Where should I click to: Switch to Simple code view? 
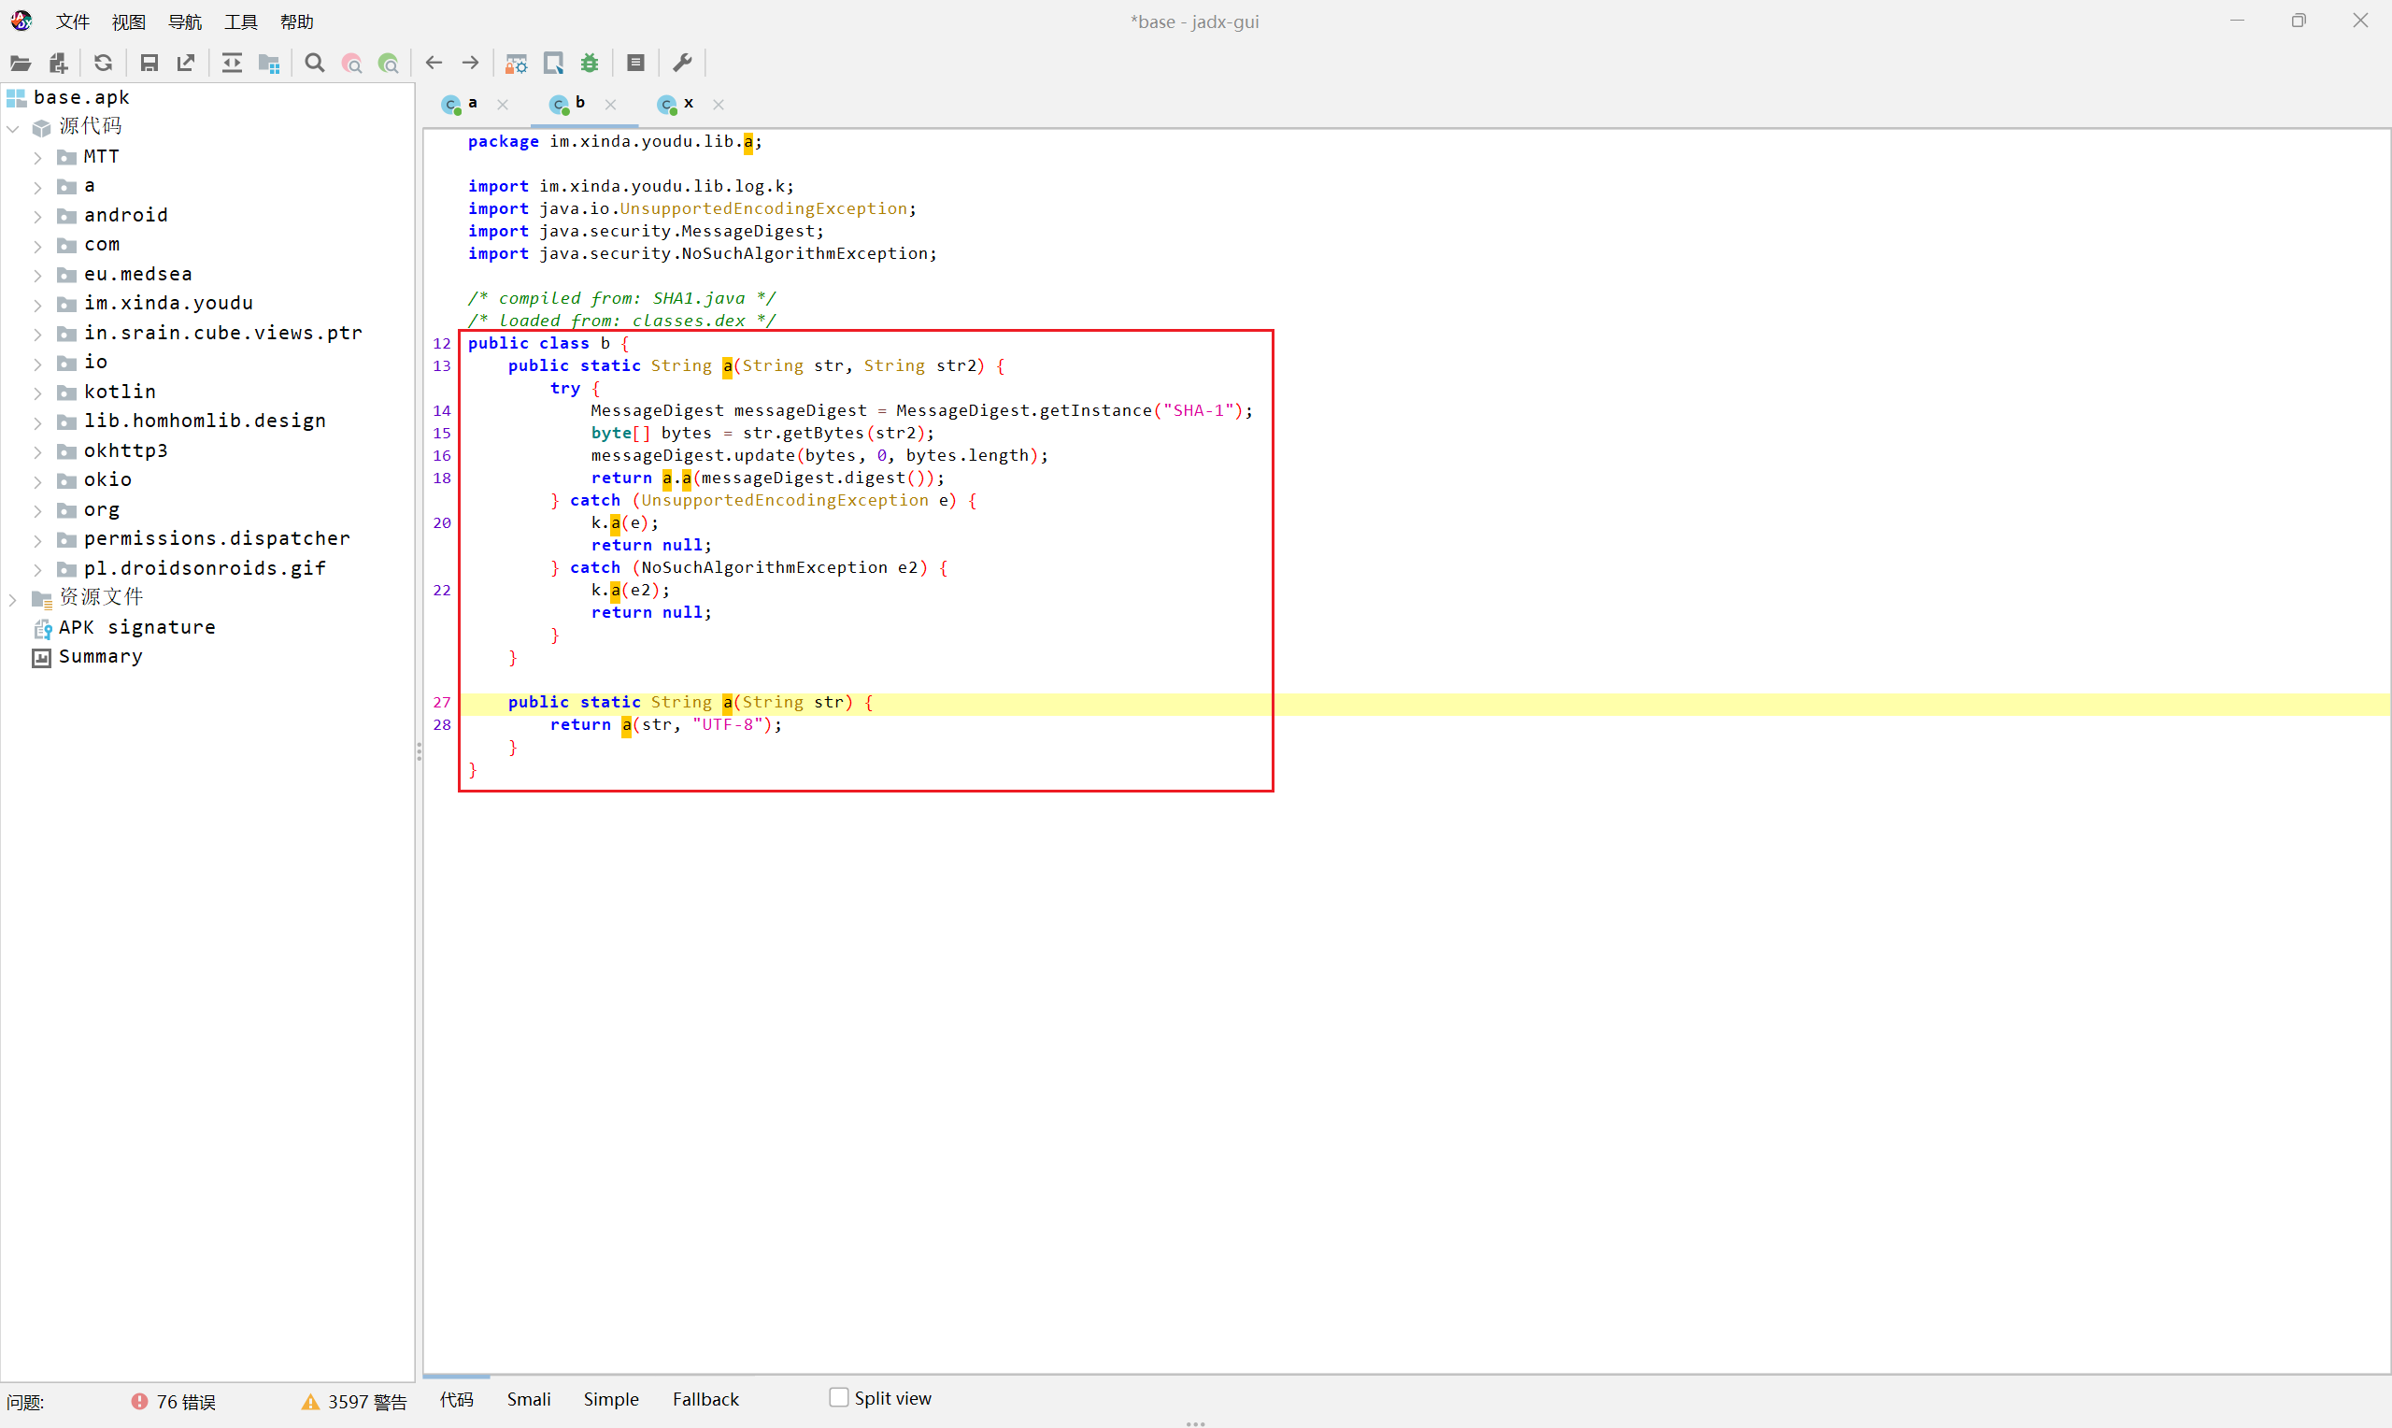click(611, 1399)
